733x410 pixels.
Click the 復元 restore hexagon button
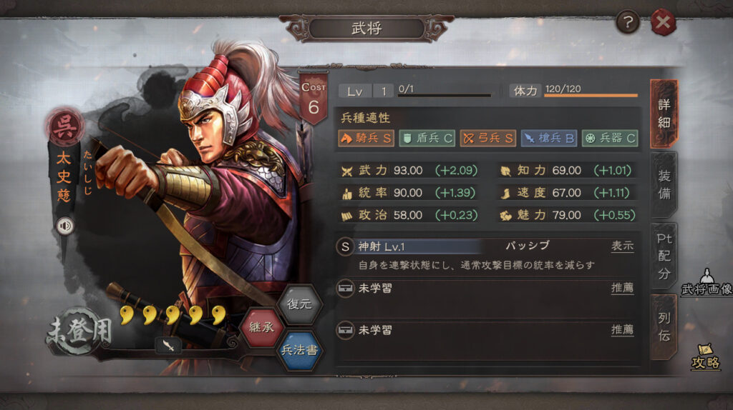pyautogui.click(x=299, y=304)
